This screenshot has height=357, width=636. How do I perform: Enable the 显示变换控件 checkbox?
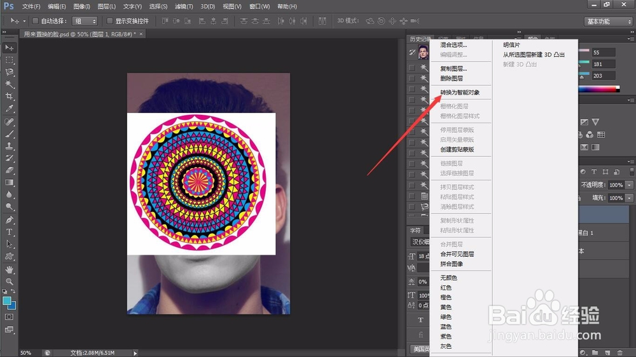(109, 21)
